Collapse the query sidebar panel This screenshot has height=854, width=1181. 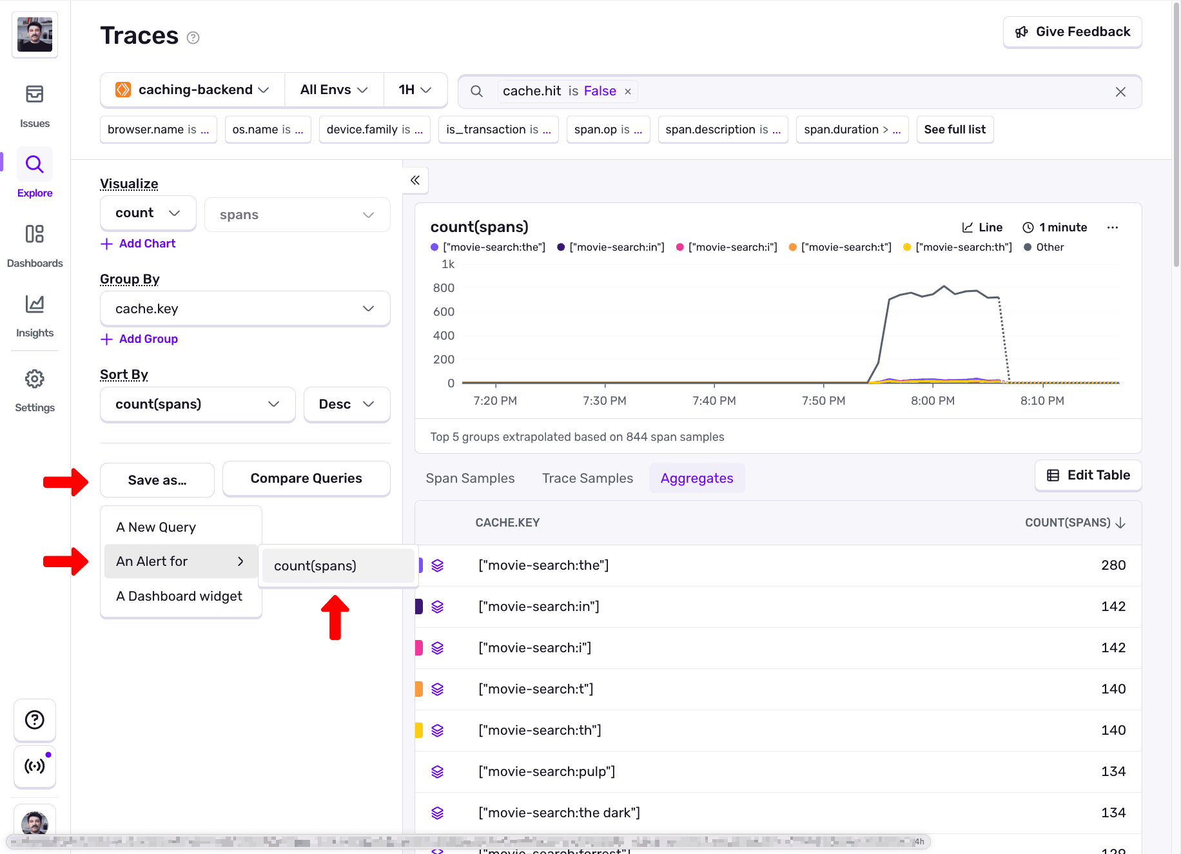click(415, 180)
